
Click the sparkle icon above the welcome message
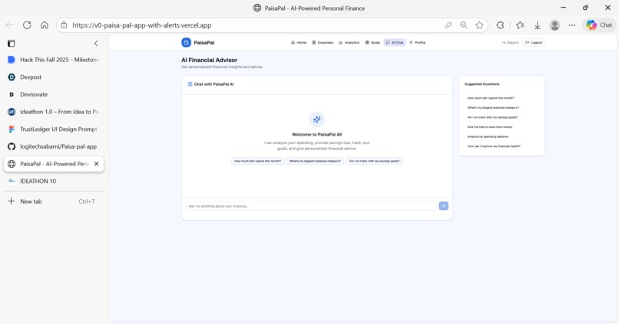point(316,119)
